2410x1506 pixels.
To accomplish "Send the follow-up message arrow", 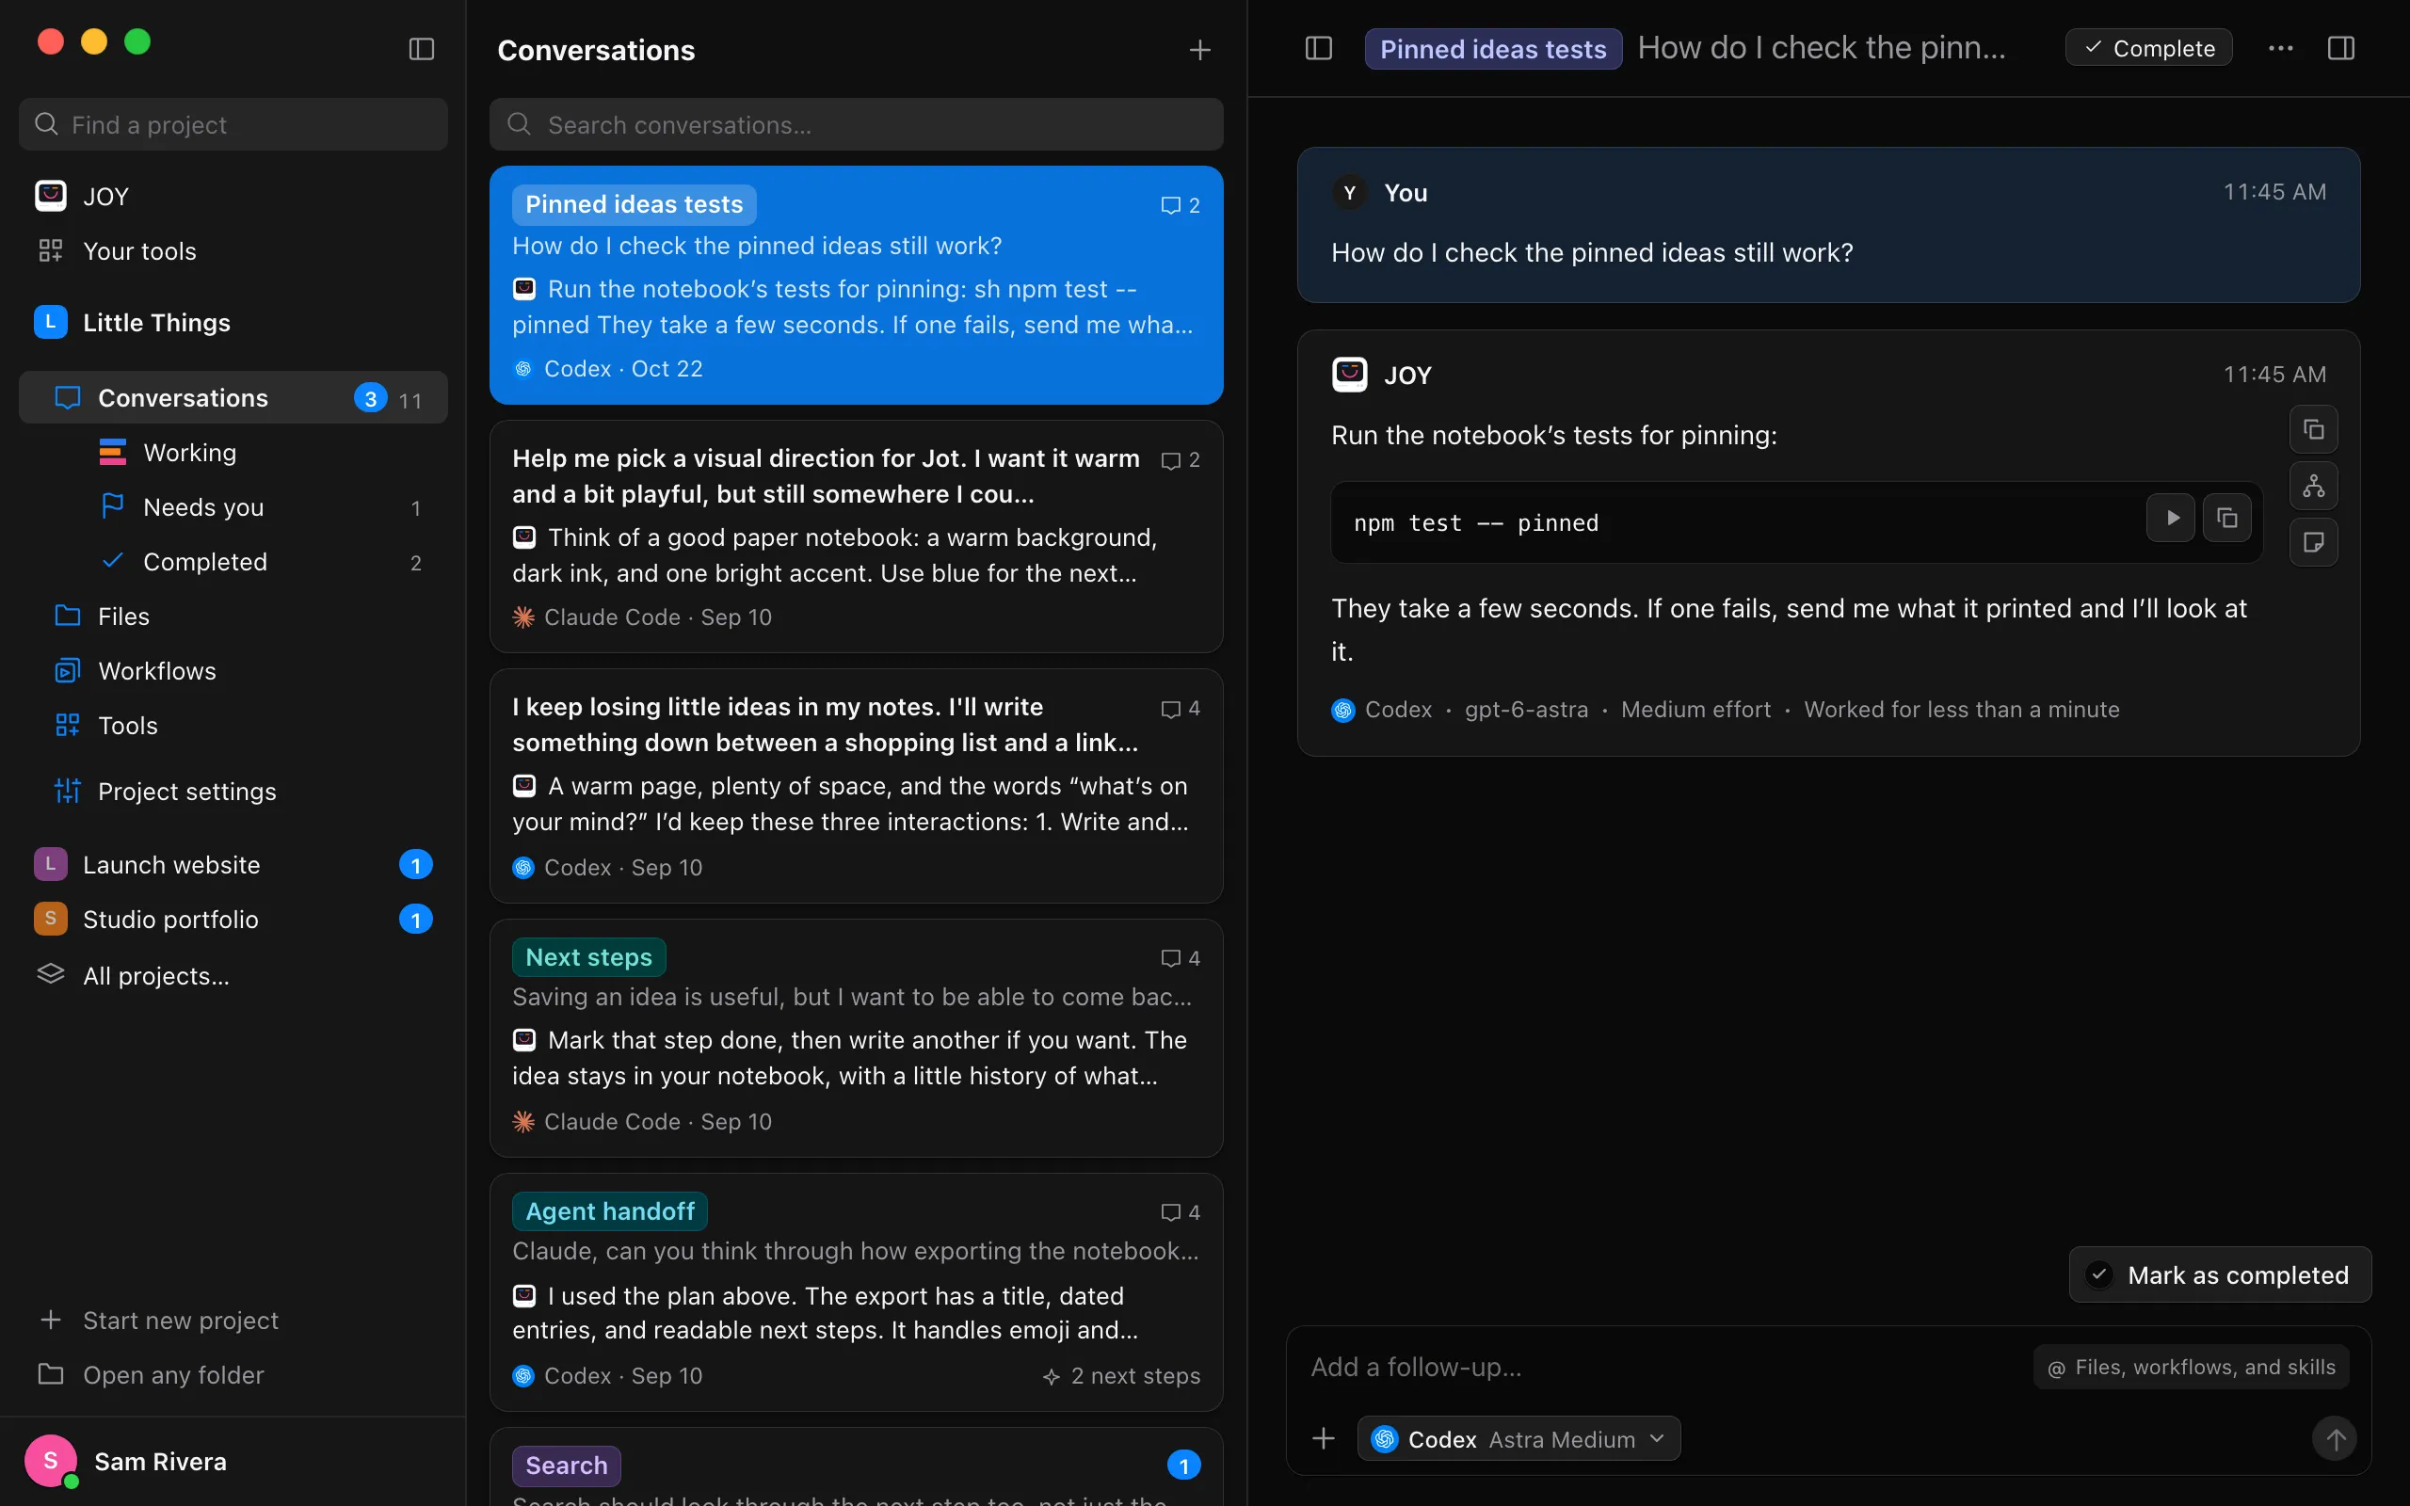I will click(2335, 1438).
